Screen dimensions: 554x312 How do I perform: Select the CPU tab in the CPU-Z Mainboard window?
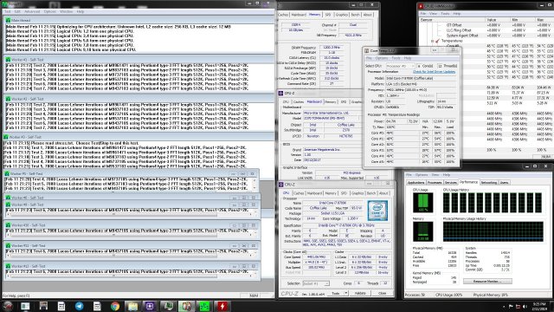pyautogui.click(x=286, y=102)
